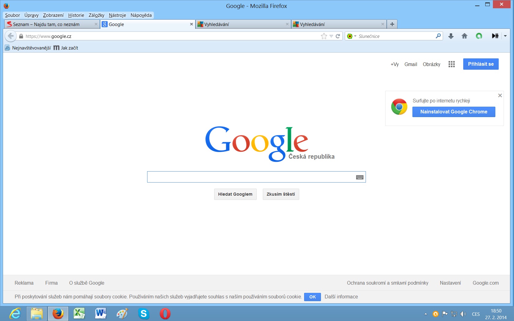Go back using the browser back arrow

[11, 36]
